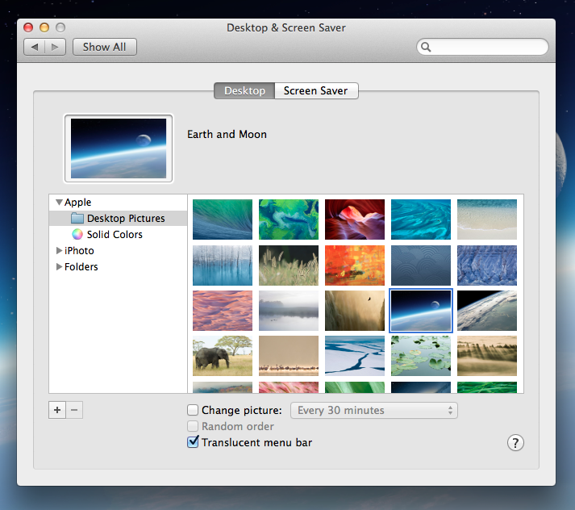
Task: Click the Solid Colors color wheel icon
Action: (x=77, y=234)
